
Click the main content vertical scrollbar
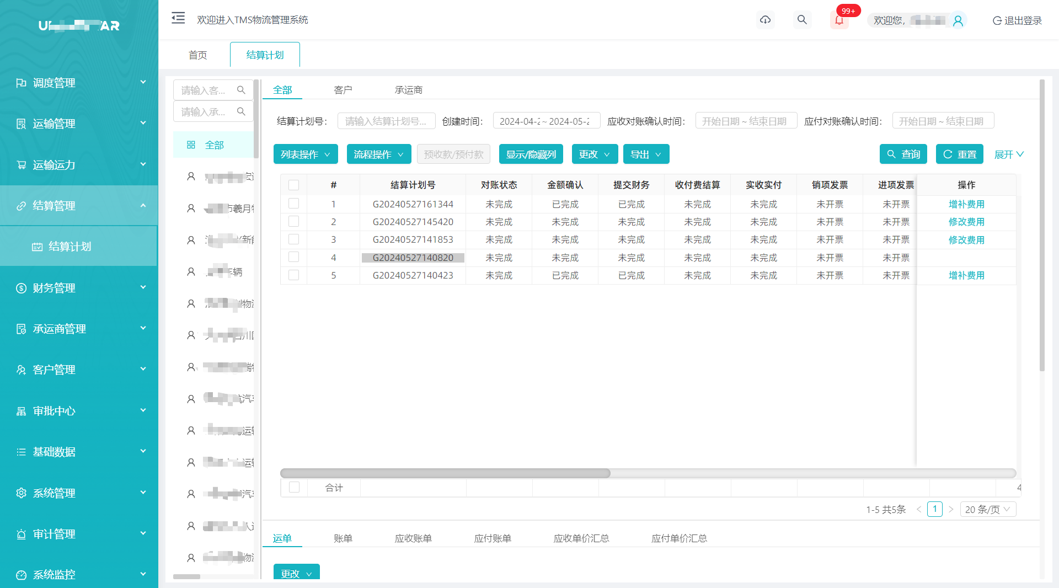point(1042,225)
